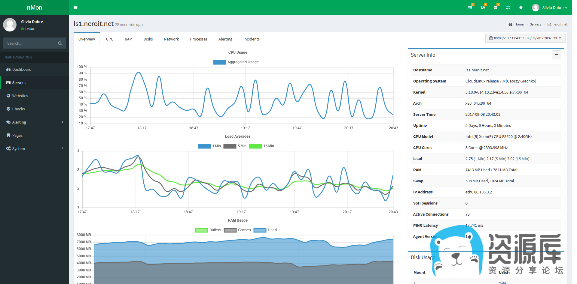Click the Servers breadcrumb link
This screenshot has height=284, width=577.
[x=535, y=24]
